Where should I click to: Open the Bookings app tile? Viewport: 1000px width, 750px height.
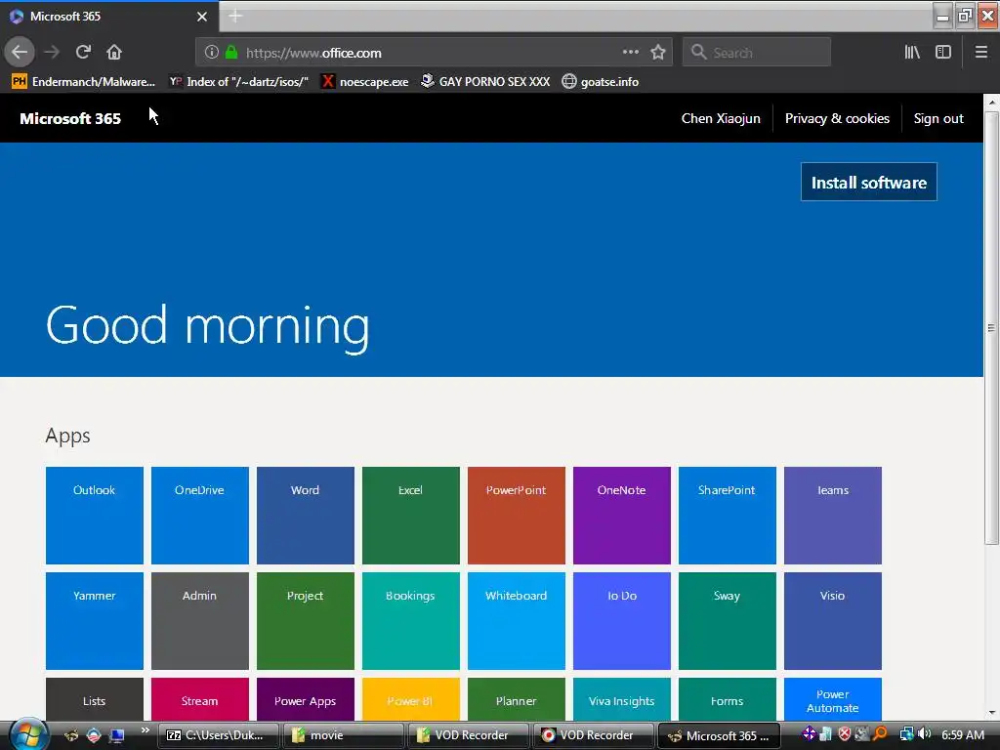411,620
